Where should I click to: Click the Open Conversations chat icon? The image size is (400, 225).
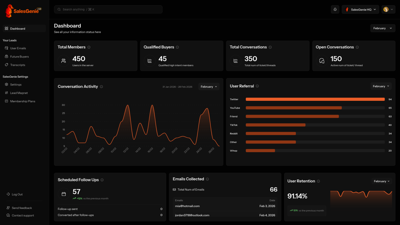point(322,61)
